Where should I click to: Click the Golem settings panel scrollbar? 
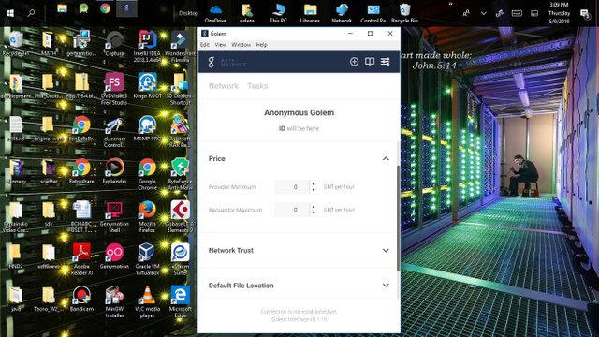399,218
